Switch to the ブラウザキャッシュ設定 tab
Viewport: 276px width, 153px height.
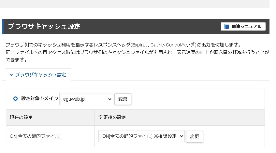(x=38, y=75)
